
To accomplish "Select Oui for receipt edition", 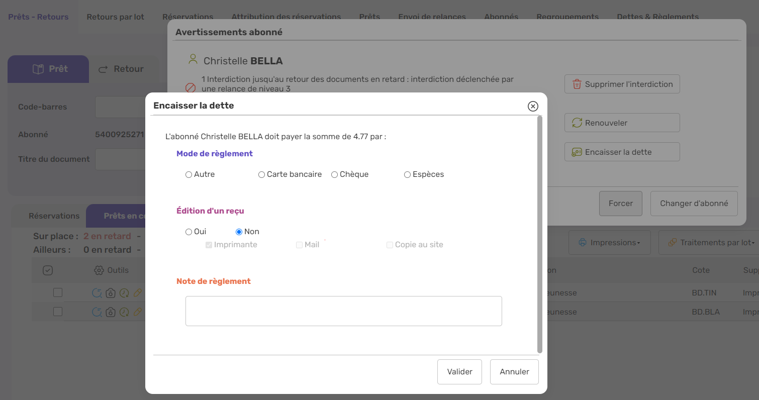I will point(189,232).
